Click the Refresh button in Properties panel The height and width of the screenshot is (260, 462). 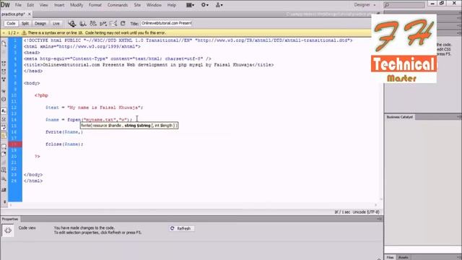click(181, 228)
